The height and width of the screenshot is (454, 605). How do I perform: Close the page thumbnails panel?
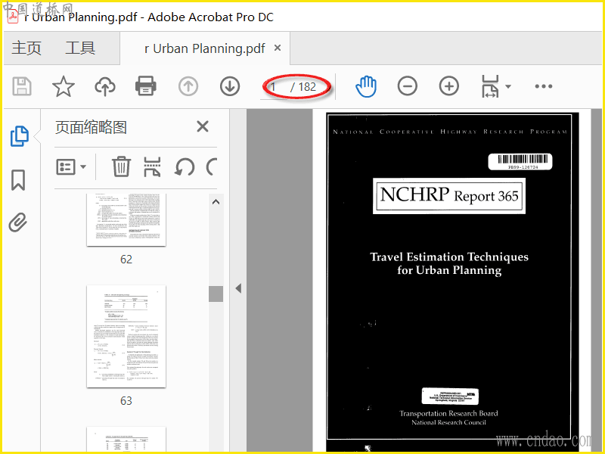pos(203,126)
